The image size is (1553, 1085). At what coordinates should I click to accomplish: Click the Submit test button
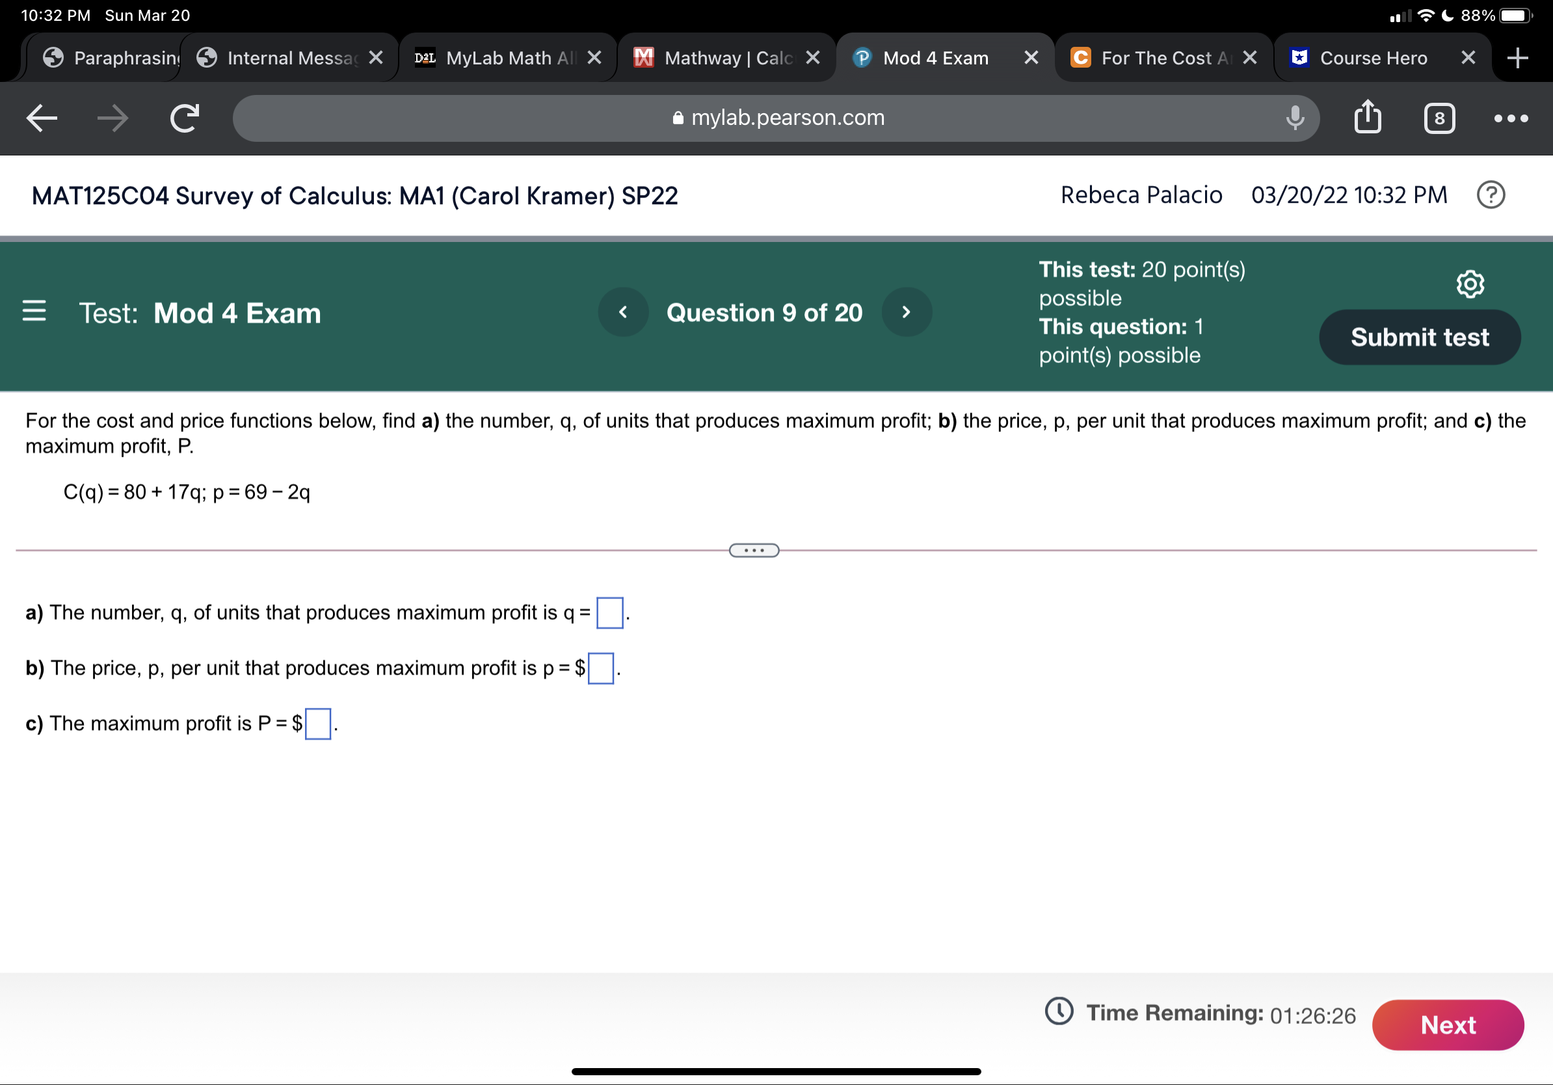[1419, 336]
